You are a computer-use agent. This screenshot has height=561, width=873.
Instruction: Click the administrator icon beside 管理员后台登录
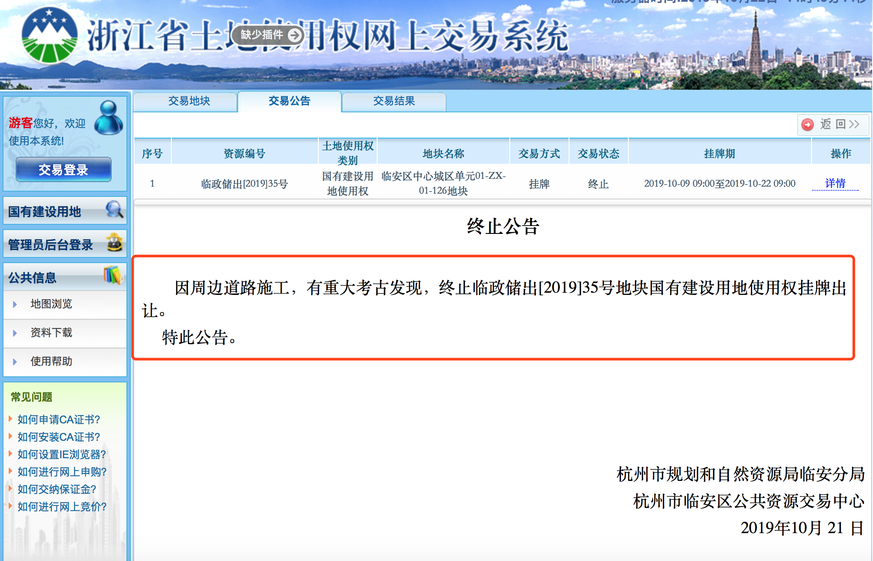pos(115,243)
